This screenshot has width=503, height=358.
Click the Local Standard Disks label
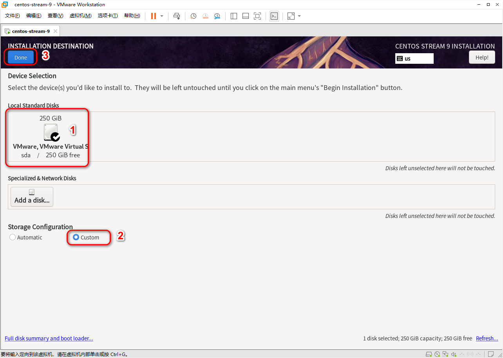tap(33, 106)
